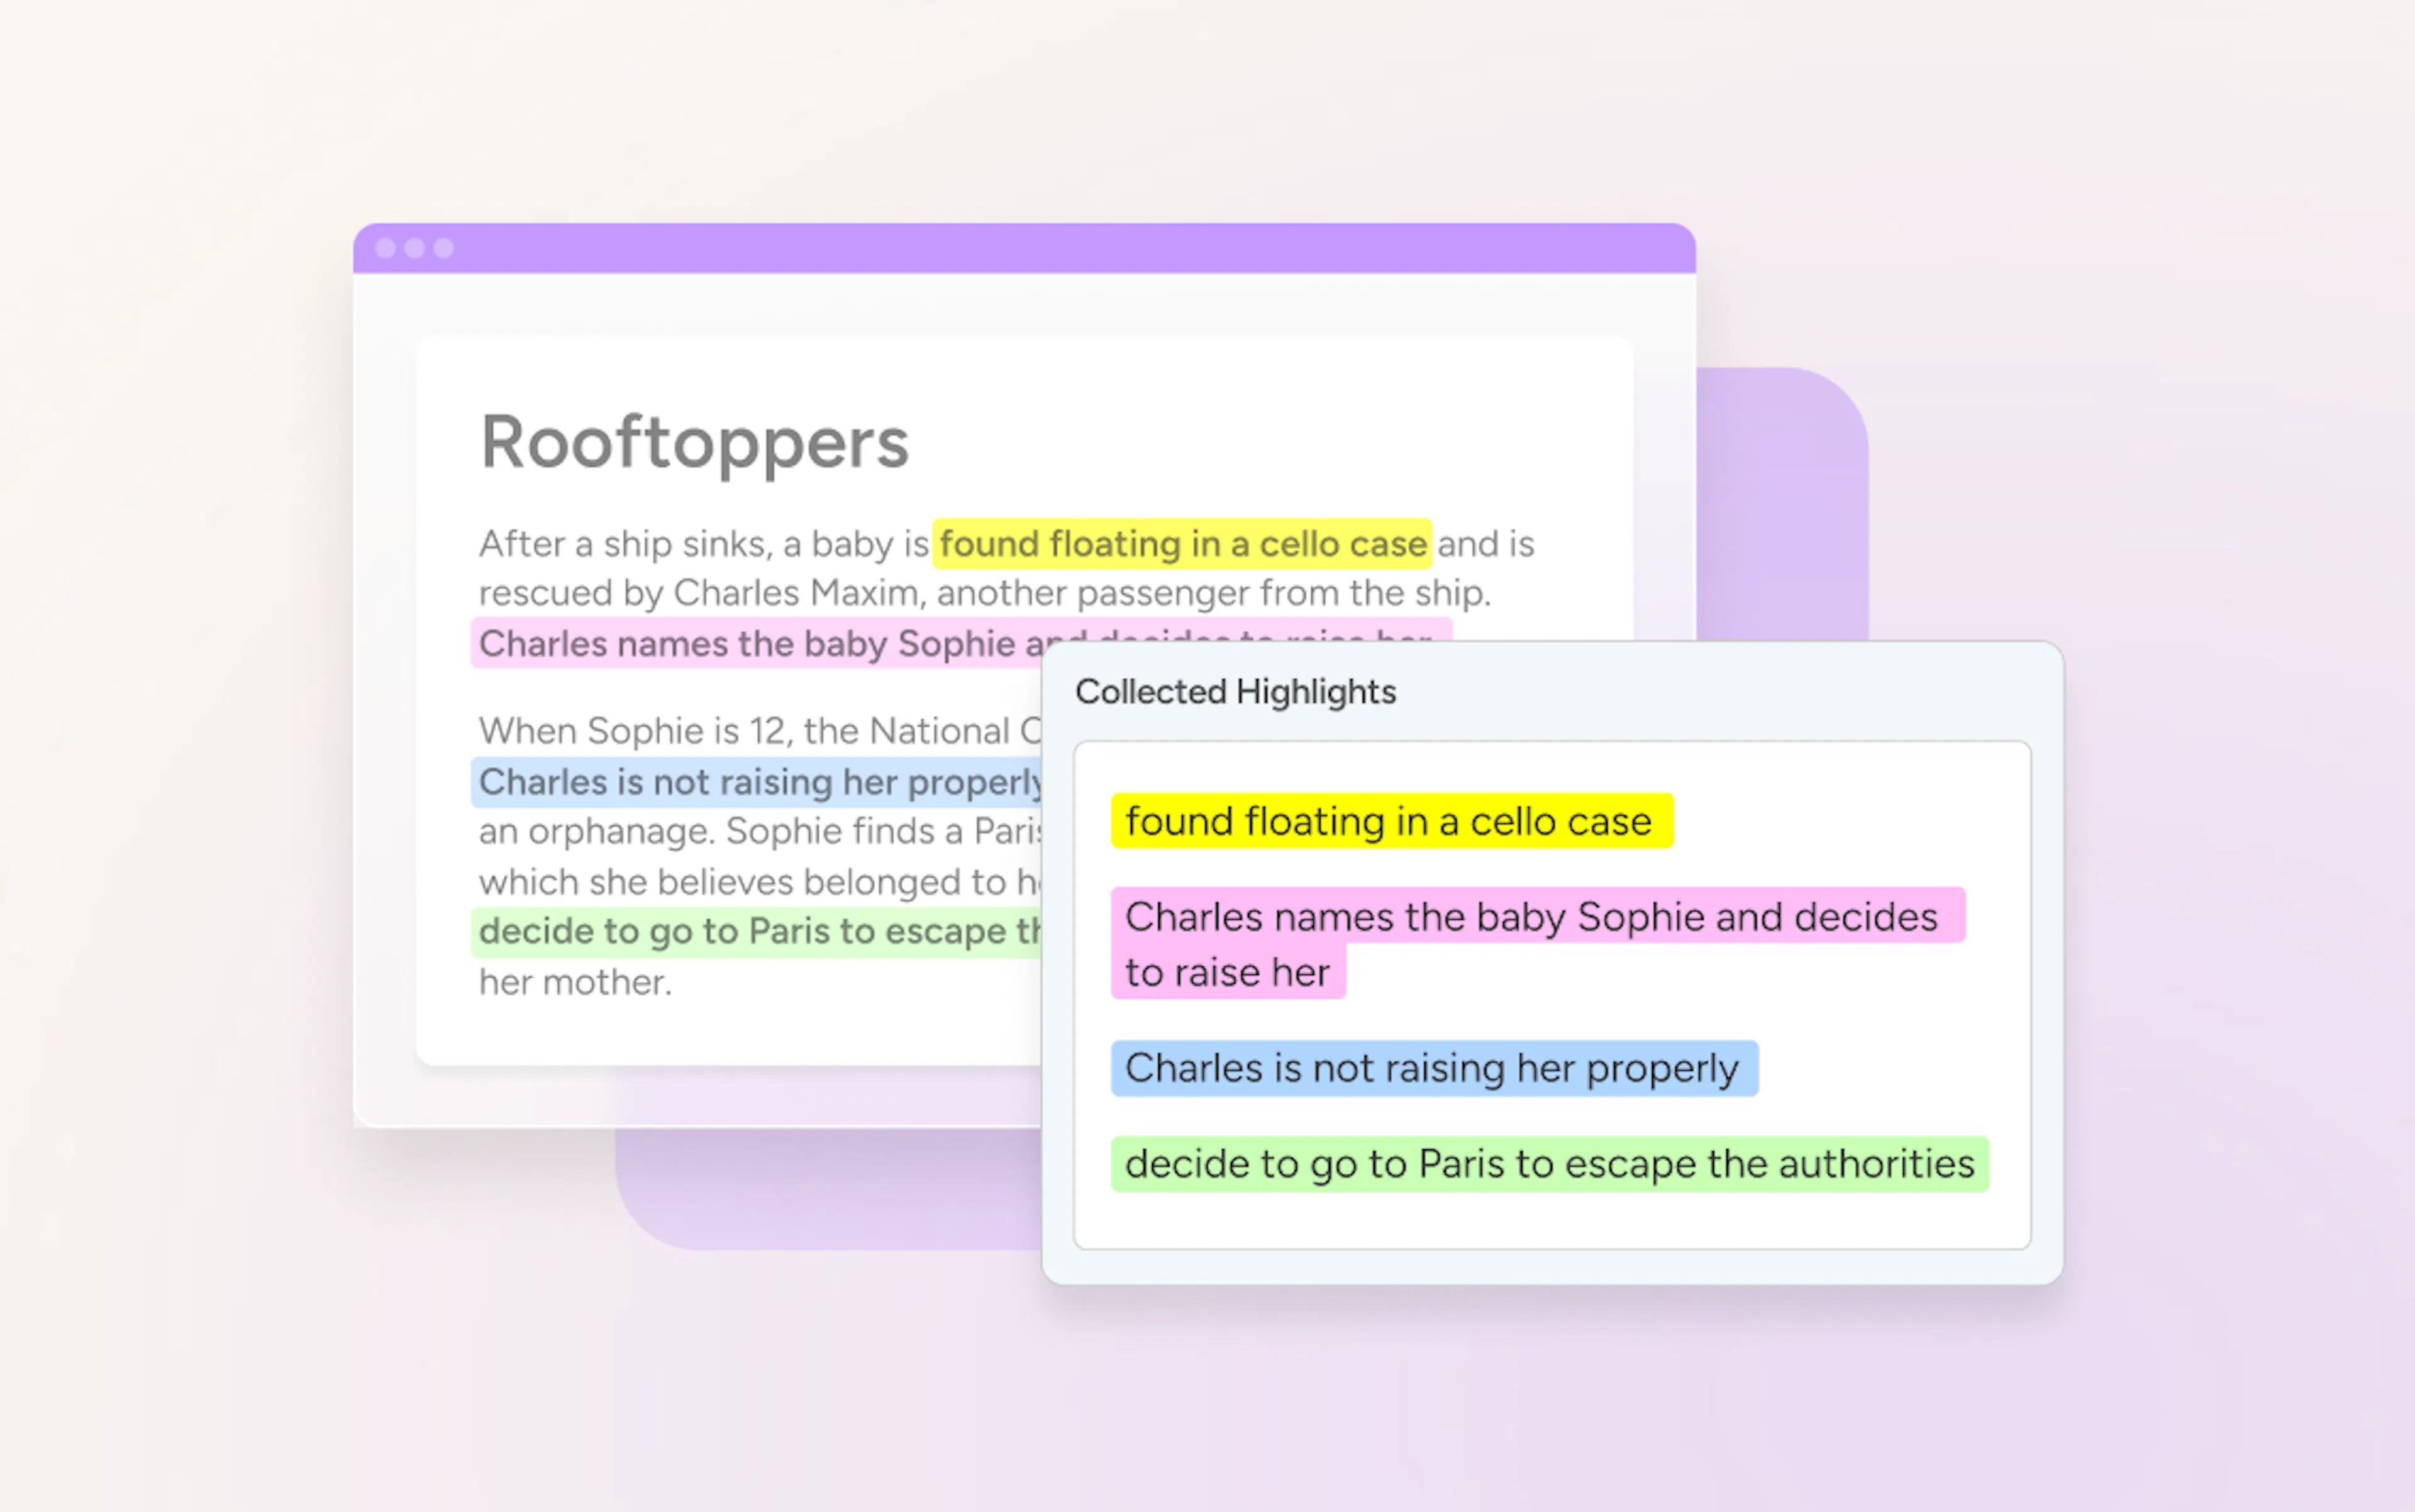Open collected pink 'Charles names the baby Sophie and decides'
2415x1512 pixels.
pyautogui.click(x=1538, y=943)
